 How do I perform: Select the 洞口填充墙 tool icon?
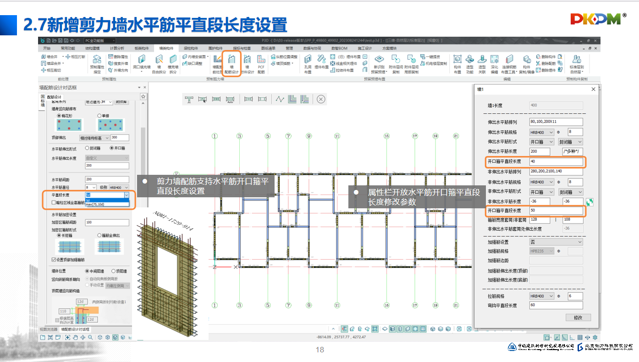click(x=141, y=63)
